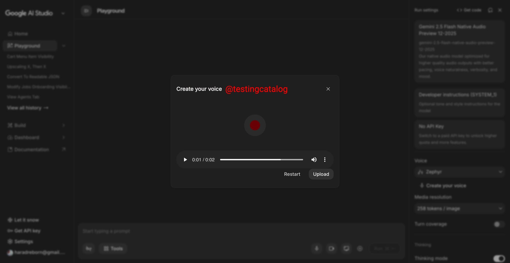Click the Tools icon in the prompt bar

113,248
